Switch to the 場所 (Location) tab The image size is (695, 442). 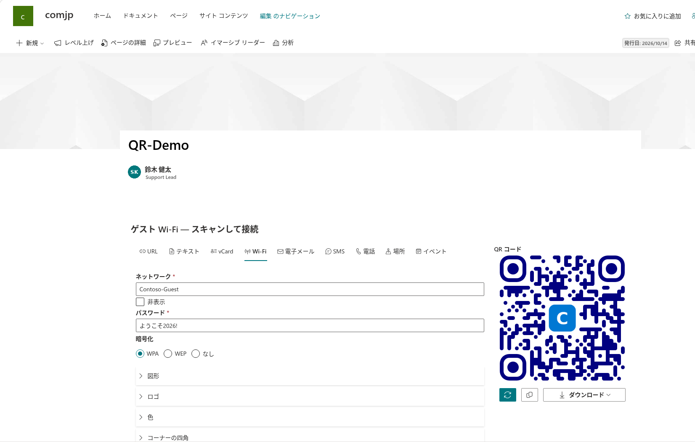coord(395,251)
